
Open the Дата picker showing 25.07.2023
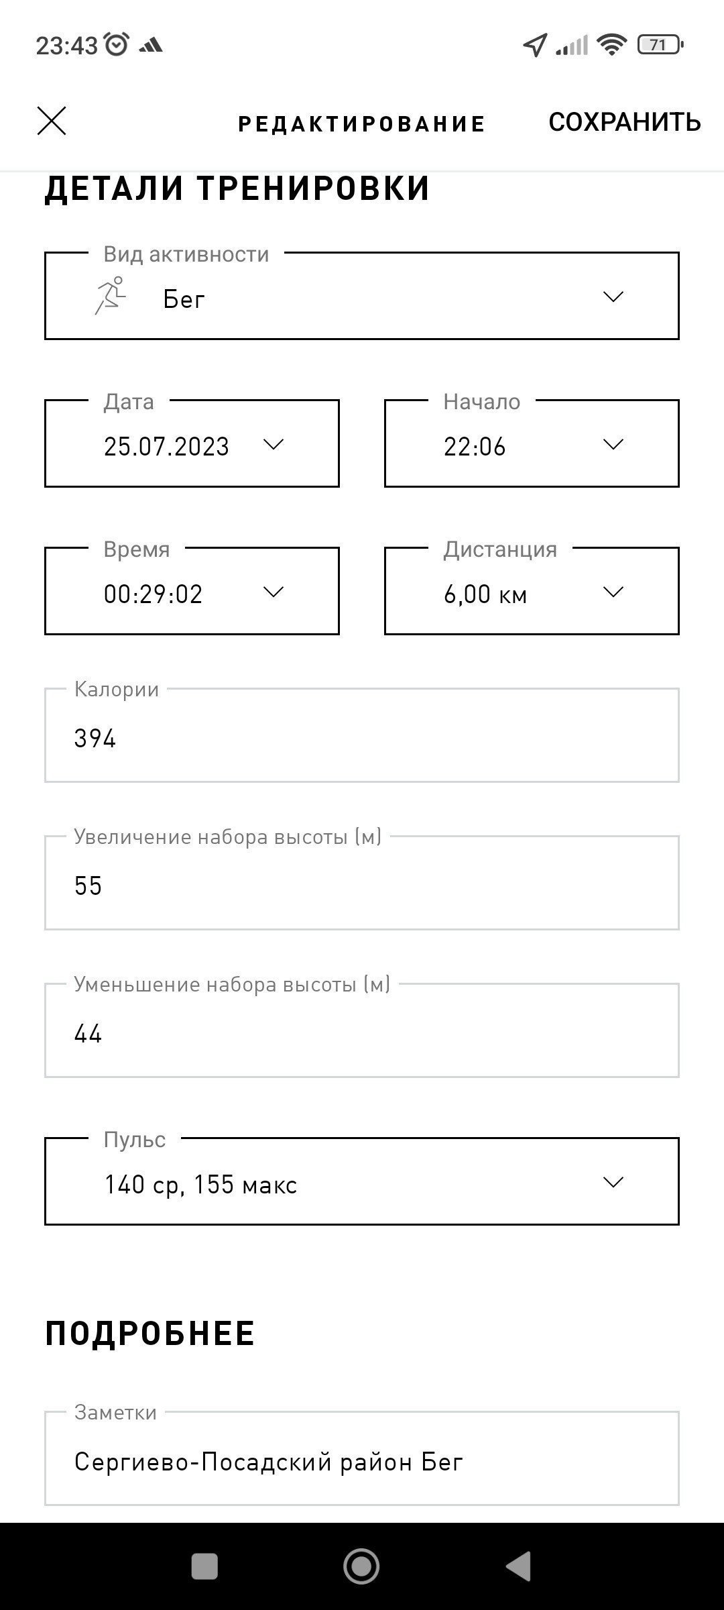192,443
